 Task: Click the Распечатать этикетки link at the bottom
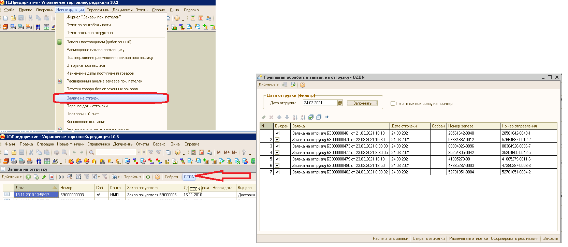pyautogui.click(x=468, y=238)
